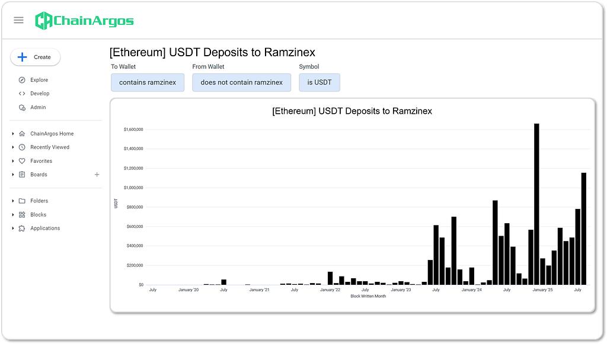The width and height of the screenshot is (607, 344).
Task: Click the Boards list icon
Action: pyautogui.click(x=22, y=175)
